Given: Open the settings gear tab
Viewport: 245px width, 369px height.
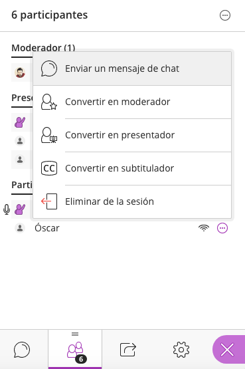Looking at the screenshot, I should click(181, 350).
